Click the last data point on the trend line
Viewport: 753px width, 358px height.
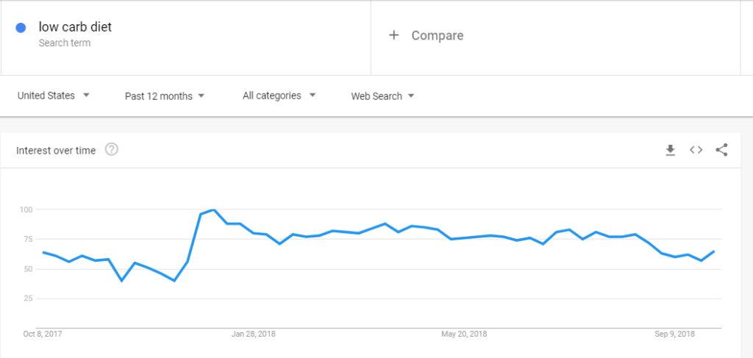tap(714, 251)
